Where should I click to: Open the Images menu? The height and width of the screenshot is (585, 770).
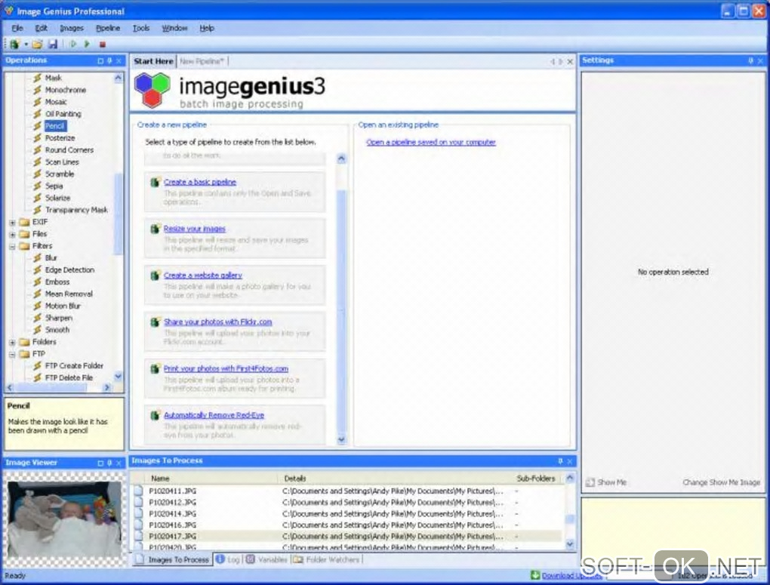(72, 28)
